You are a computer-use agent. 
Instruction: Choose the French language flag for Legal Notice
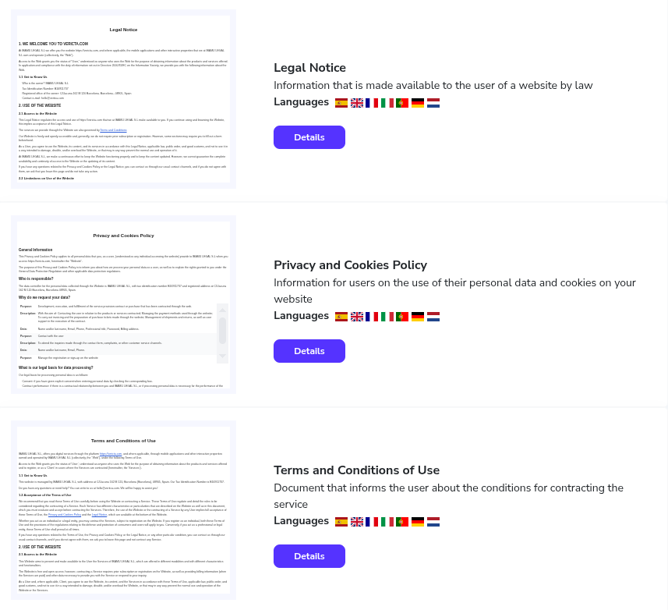(372, 102)
